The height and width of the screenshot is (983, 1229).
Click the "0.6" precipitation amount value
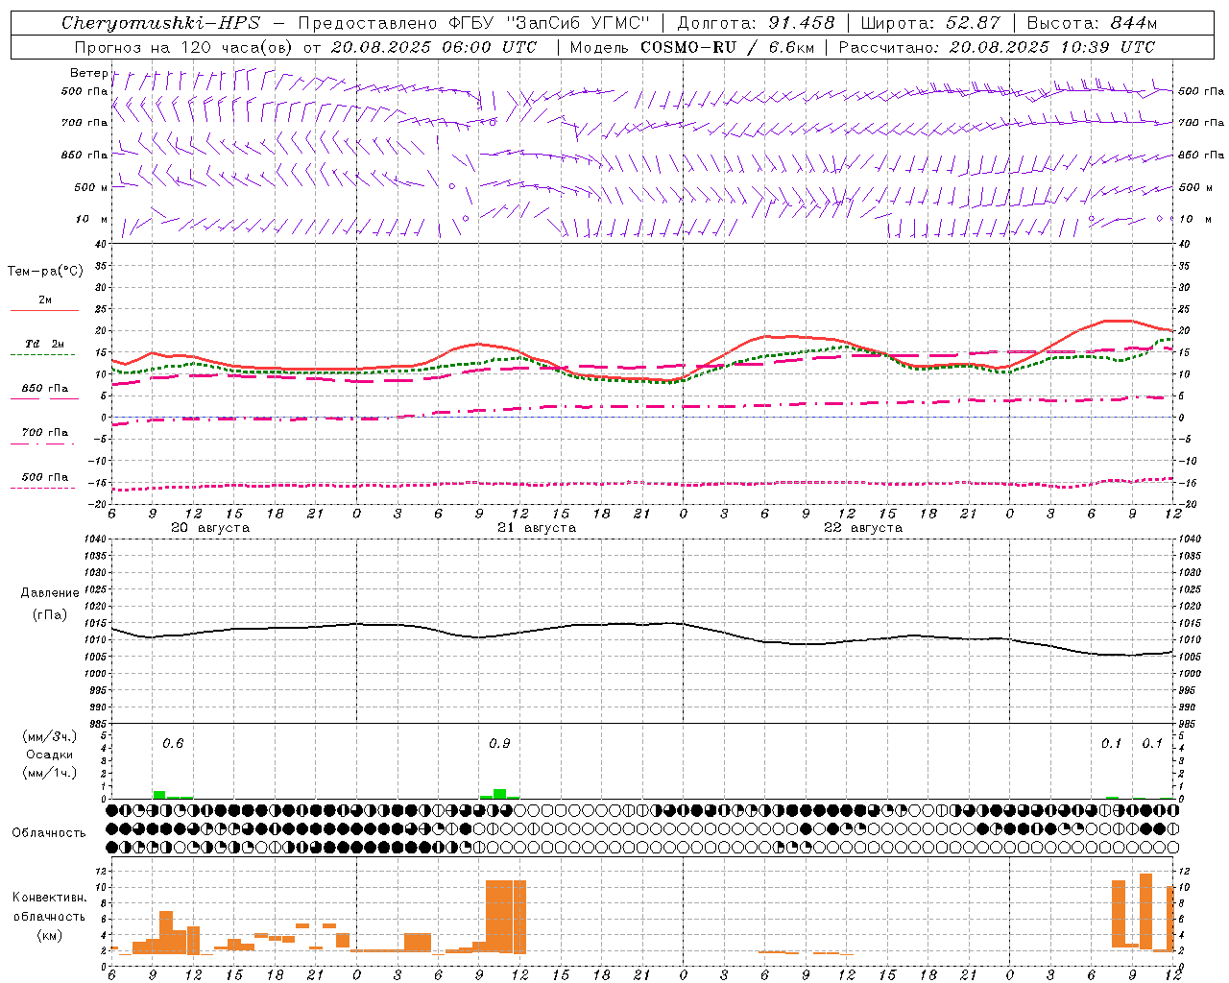pos(173,744)
